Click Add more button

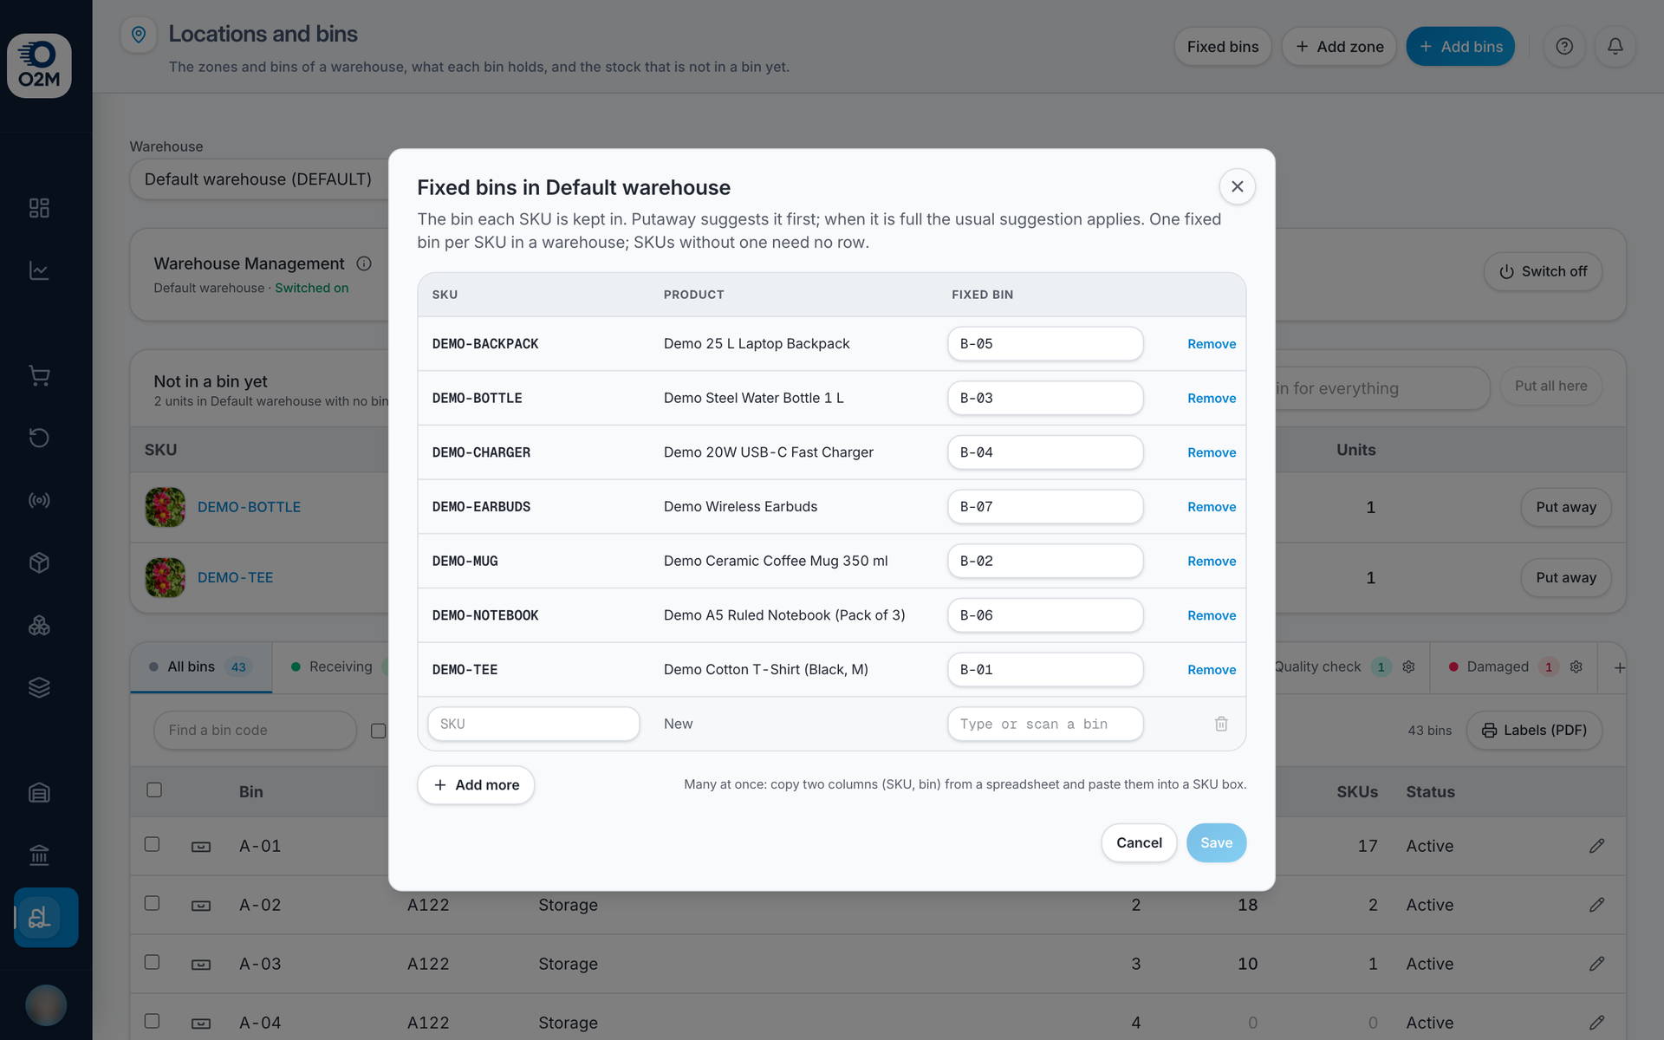[476, 785]
